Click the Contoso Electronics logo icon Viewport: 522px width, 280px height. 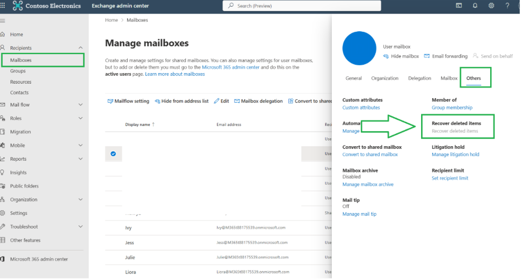pyautogui.click(x=18, y=6)
